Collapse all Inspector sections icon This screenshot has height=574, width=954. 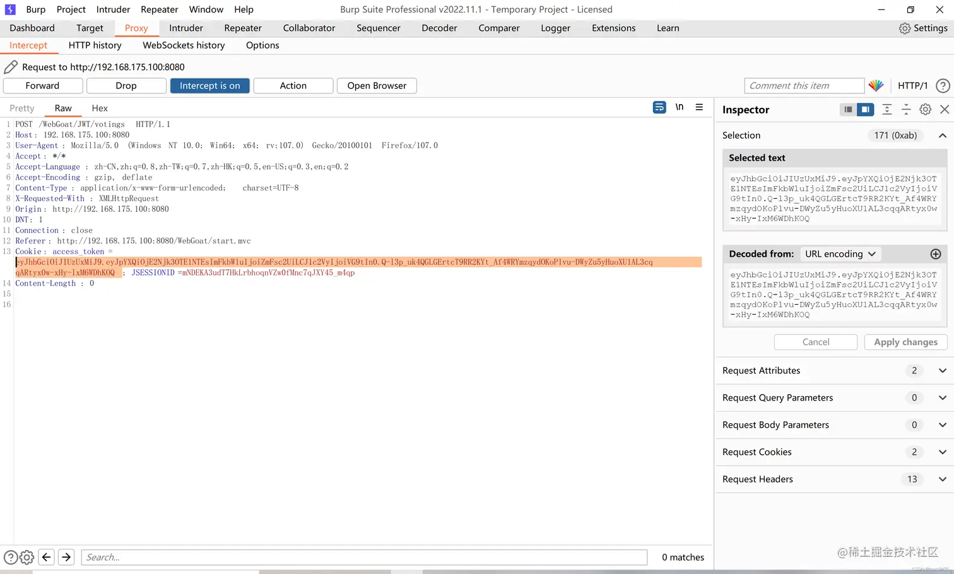906,110
